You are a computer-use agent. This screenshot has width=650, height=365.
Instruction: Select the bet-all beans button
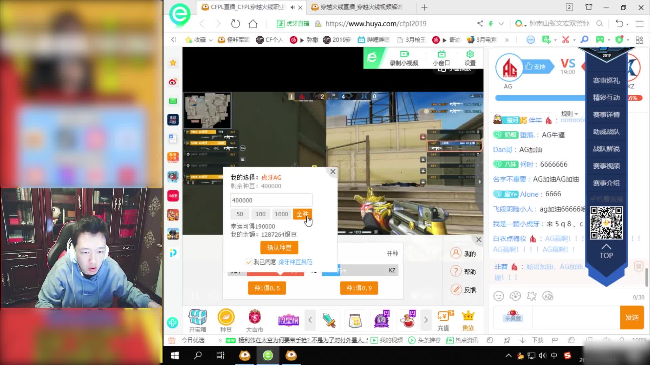coord(302,214)
